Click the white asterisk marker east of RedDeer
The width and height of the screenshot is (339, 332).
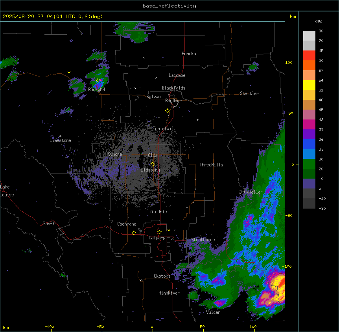pos(197,120)
